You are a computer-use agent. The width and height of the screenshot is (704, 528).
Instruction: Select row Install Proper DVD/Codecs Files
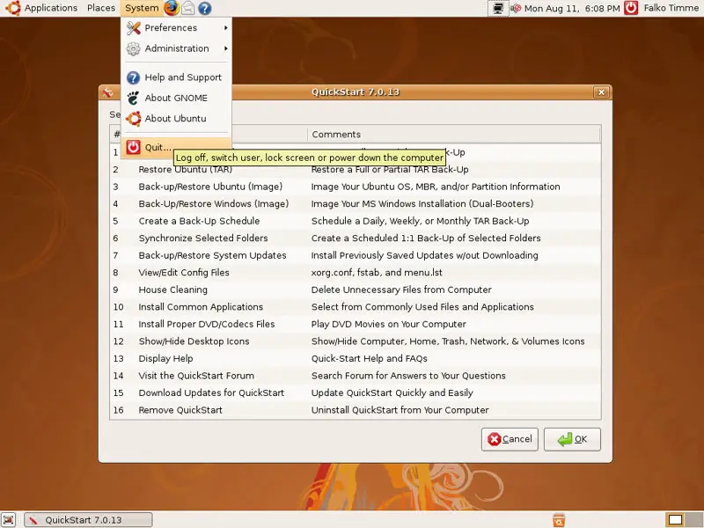tap(356, 324)
